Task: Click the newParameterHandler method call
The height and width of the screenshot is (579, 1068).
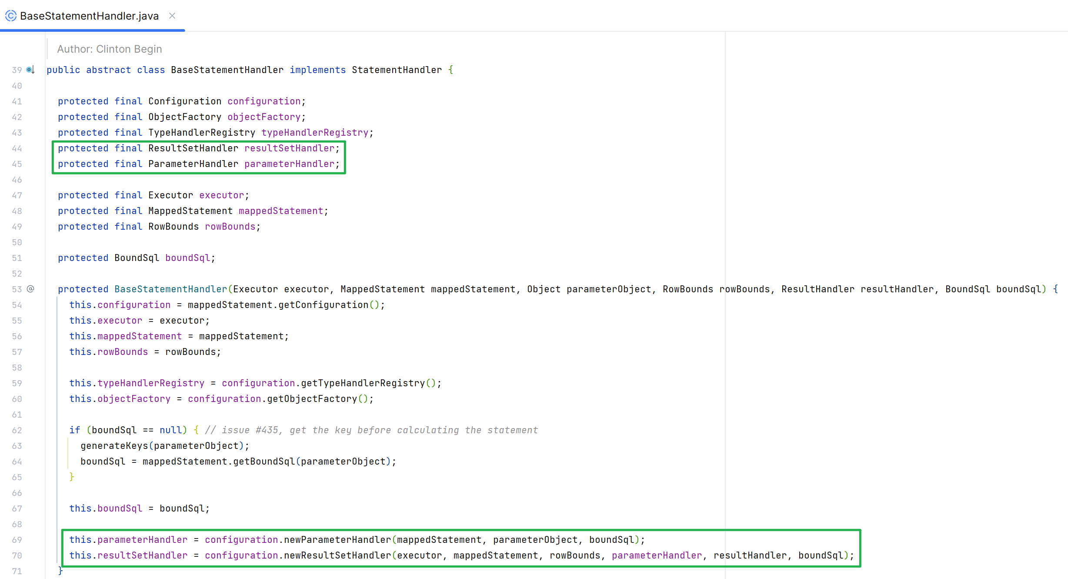Action: (337, 540)
